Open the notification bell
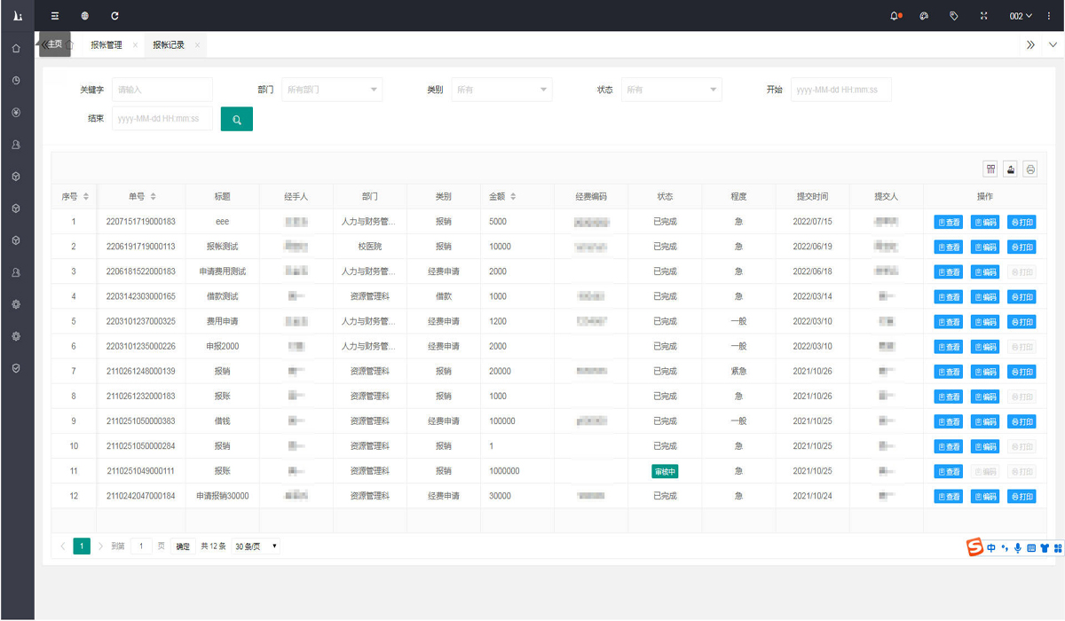This screenshot has height=621, width=1065. pos(895,16)
